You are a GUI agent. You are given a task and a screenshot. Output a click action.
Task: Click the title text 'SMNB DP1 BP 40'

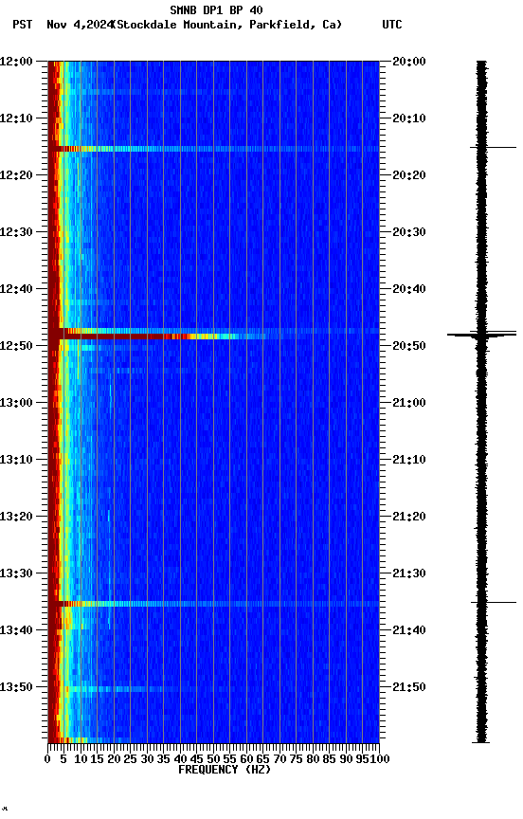point(216,9)
